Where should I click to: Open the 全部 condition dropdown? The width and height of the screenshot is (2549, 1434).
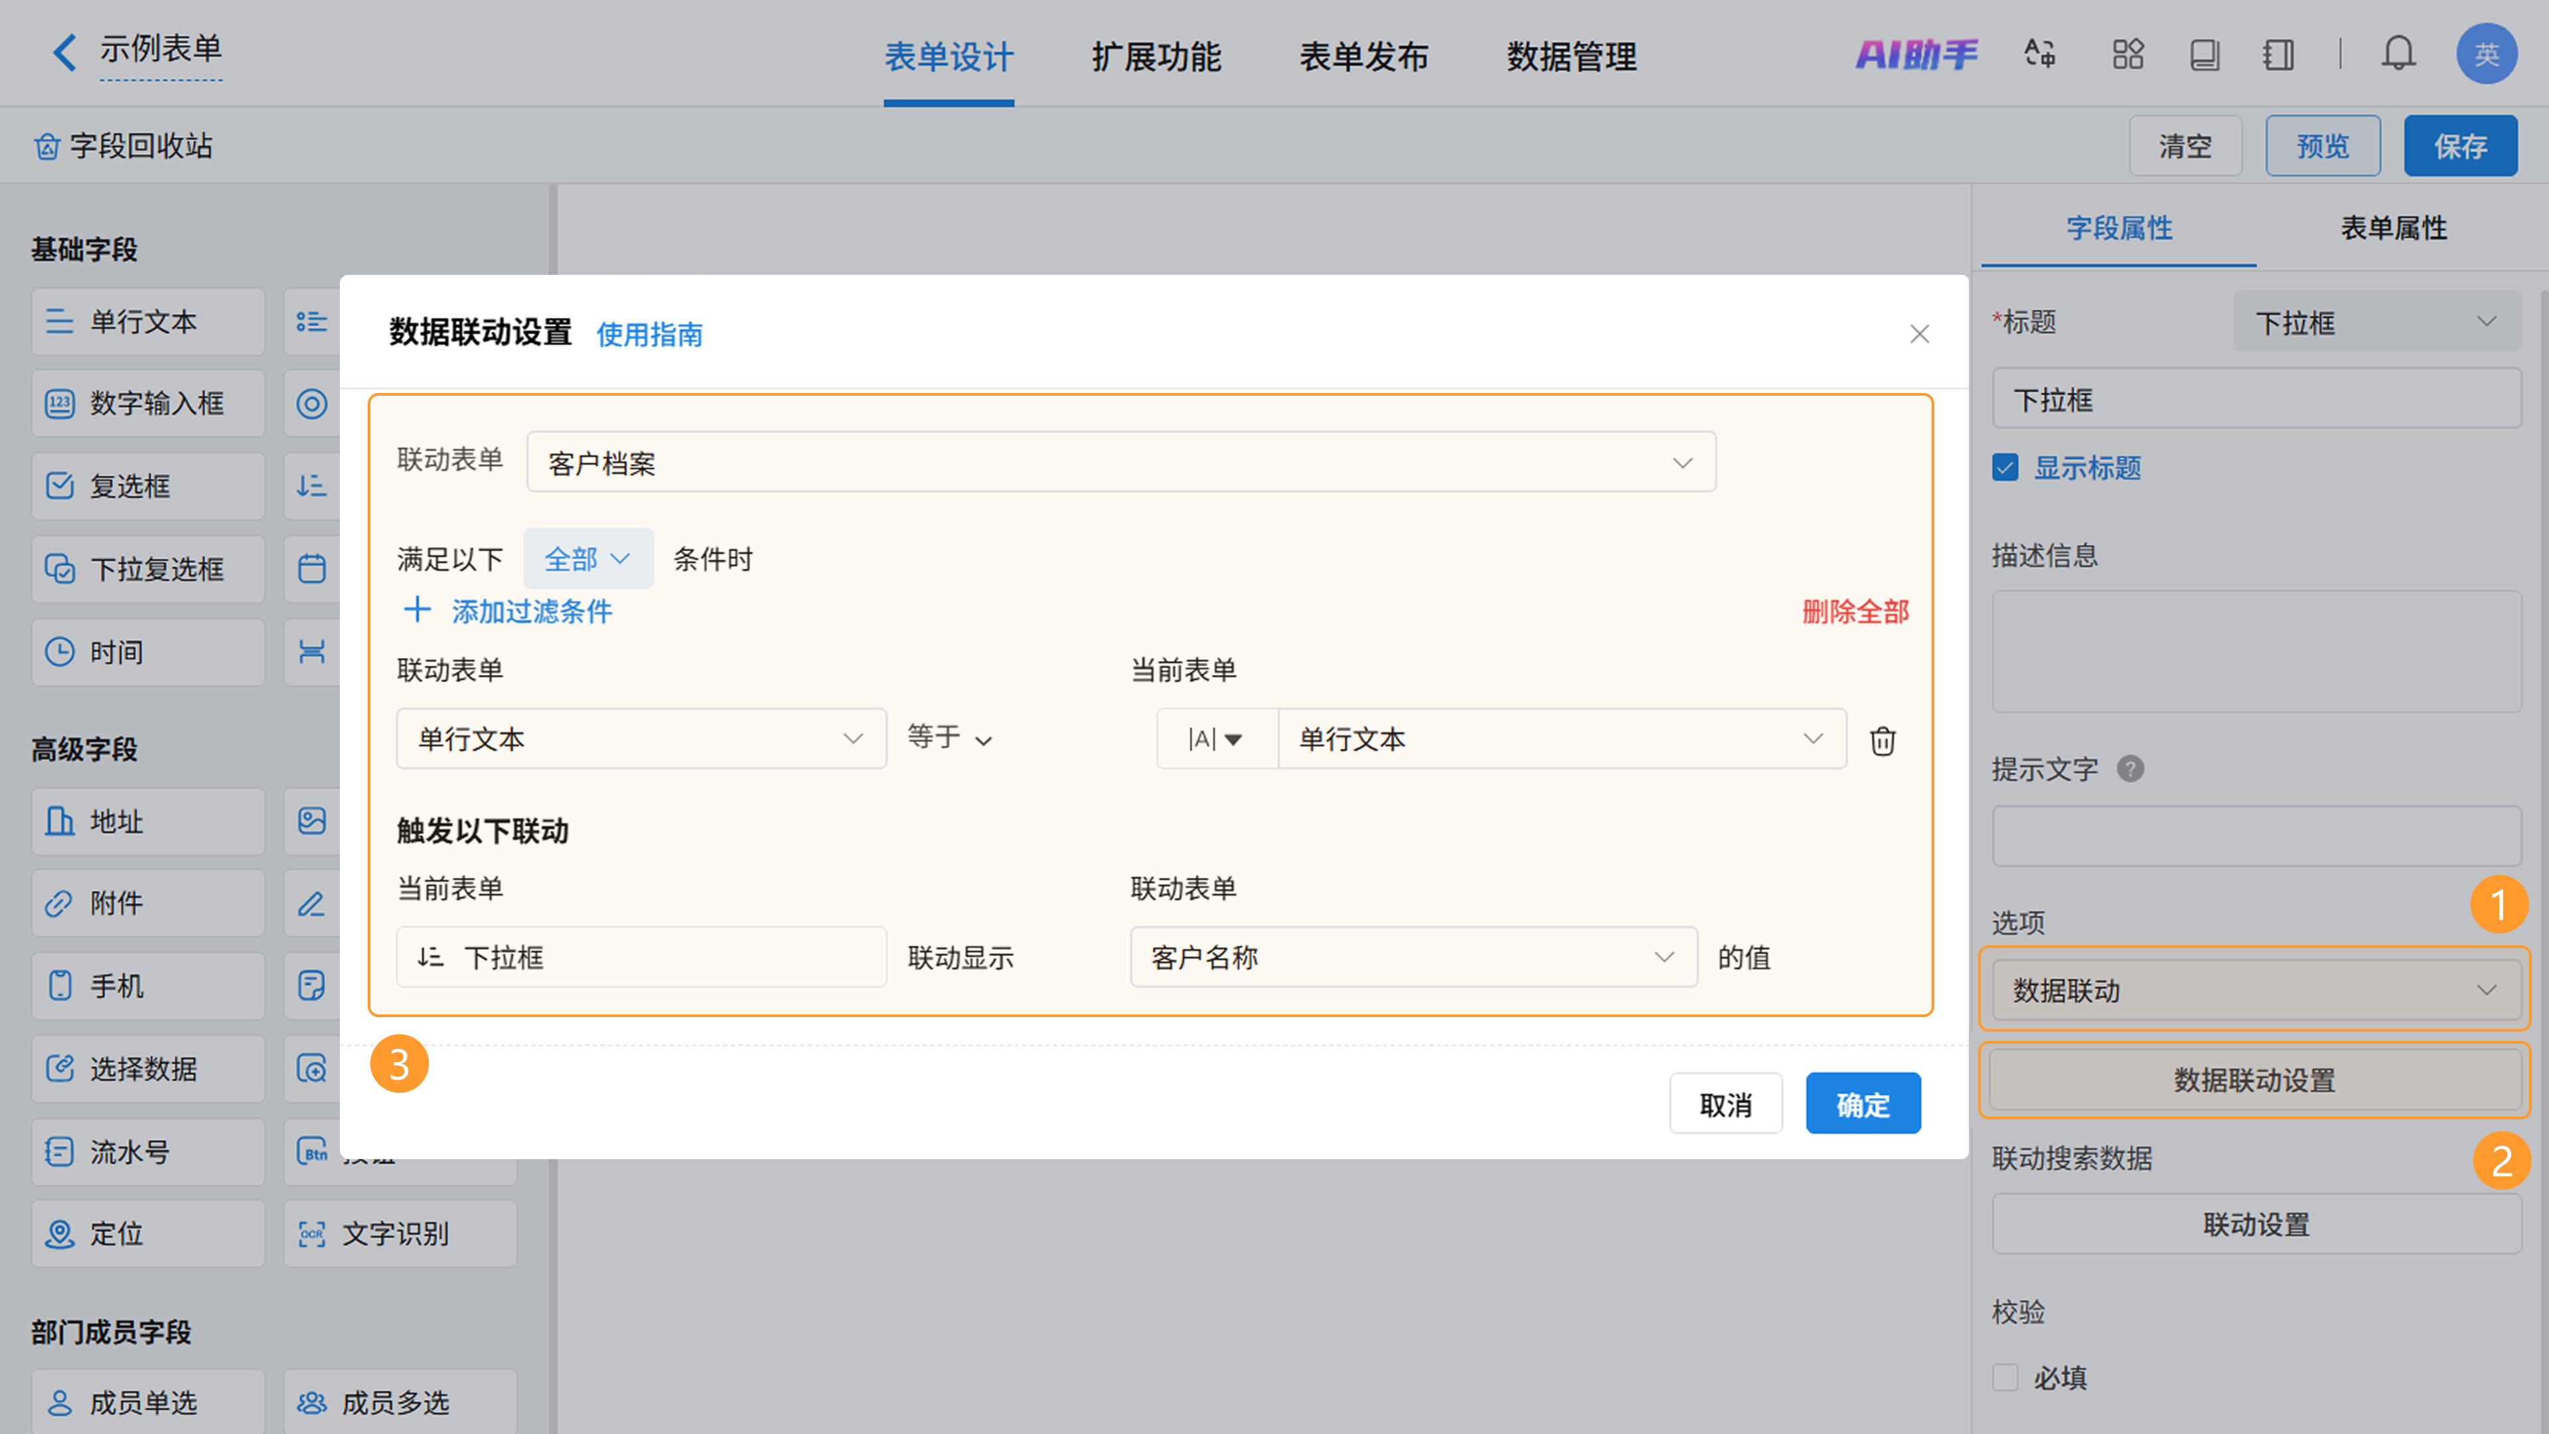[x=587, y=559]
